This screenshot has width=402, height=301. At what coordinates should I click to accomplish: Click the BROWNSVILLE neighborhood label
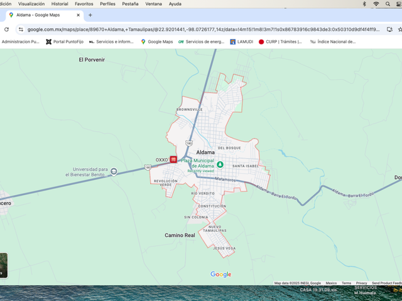tap(190, 110)
